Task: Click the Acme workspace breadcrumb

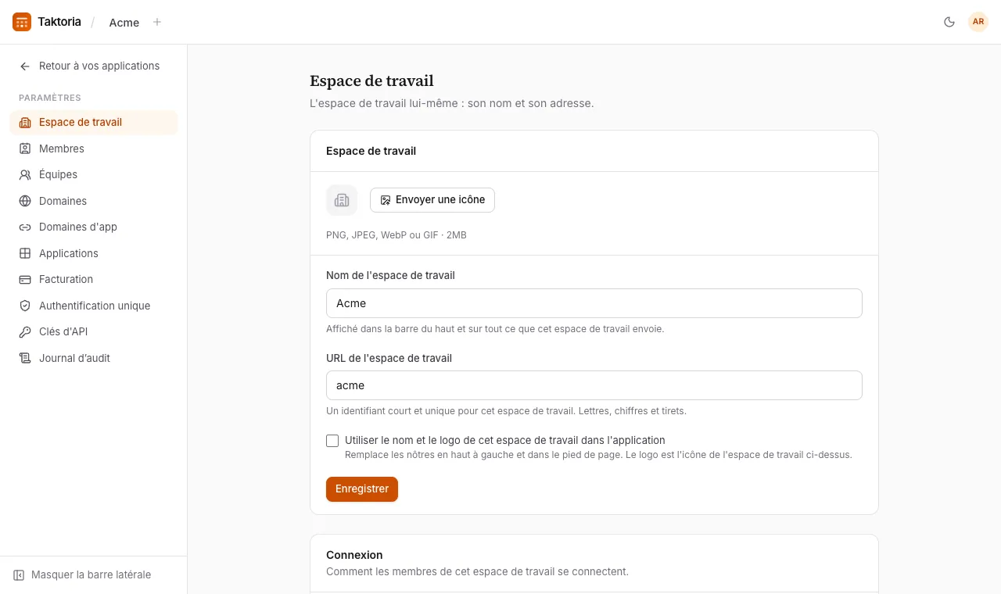Action: (124, 23)
